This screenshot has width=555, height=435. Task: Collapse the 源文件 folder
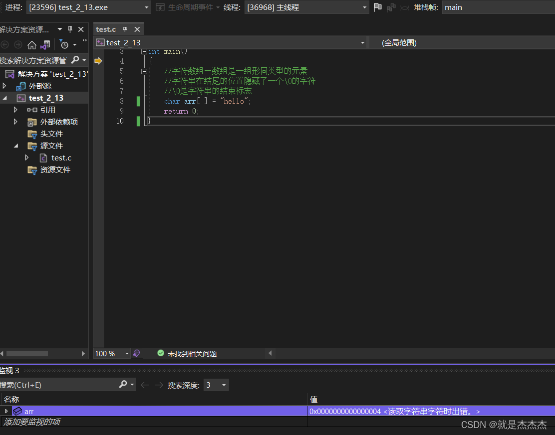coord(16,146)
